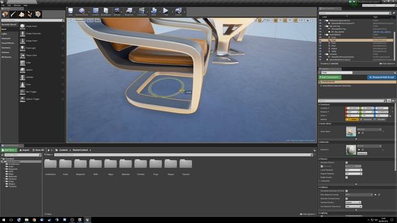Click the green Add Component button
397x223 pixels.
[330, 77]
